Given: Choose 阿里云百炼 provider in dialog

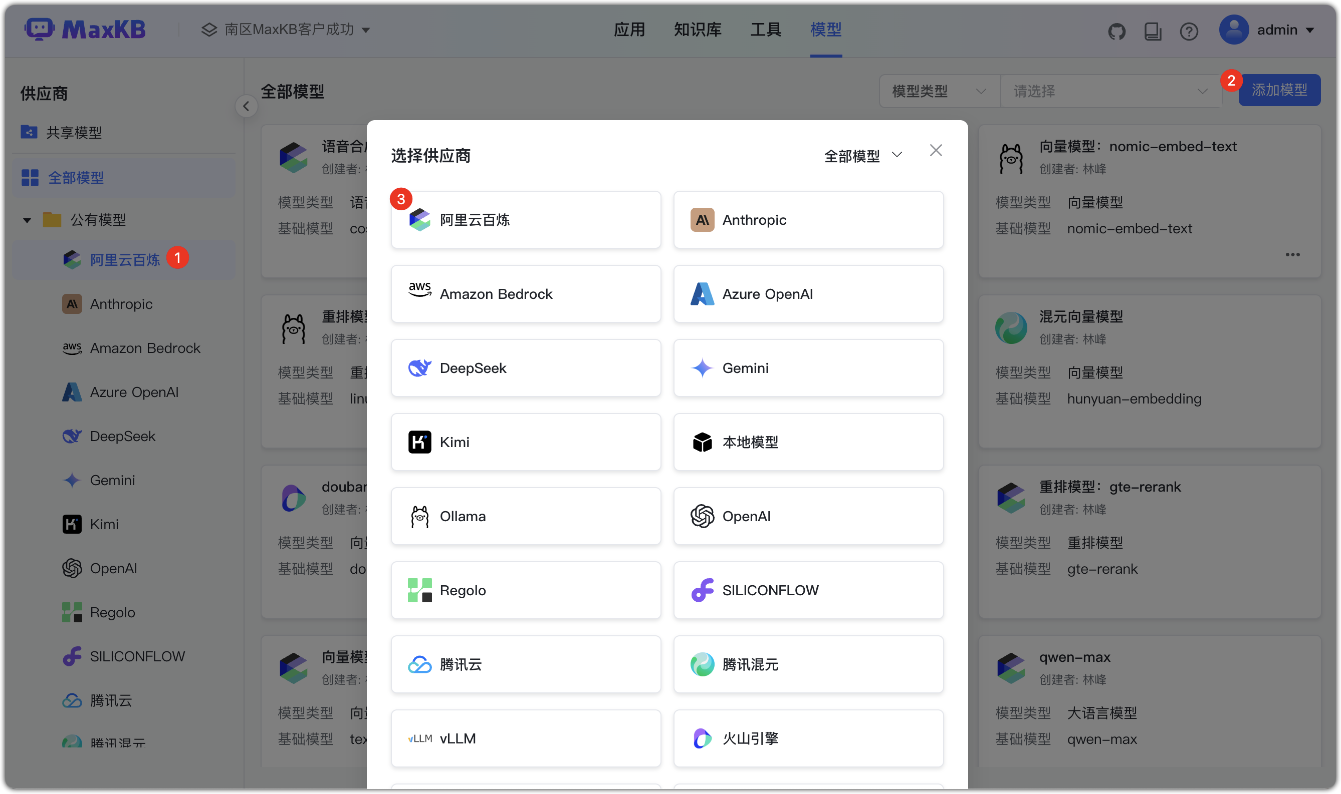Looking at the screenshot, I should (525, 219).
